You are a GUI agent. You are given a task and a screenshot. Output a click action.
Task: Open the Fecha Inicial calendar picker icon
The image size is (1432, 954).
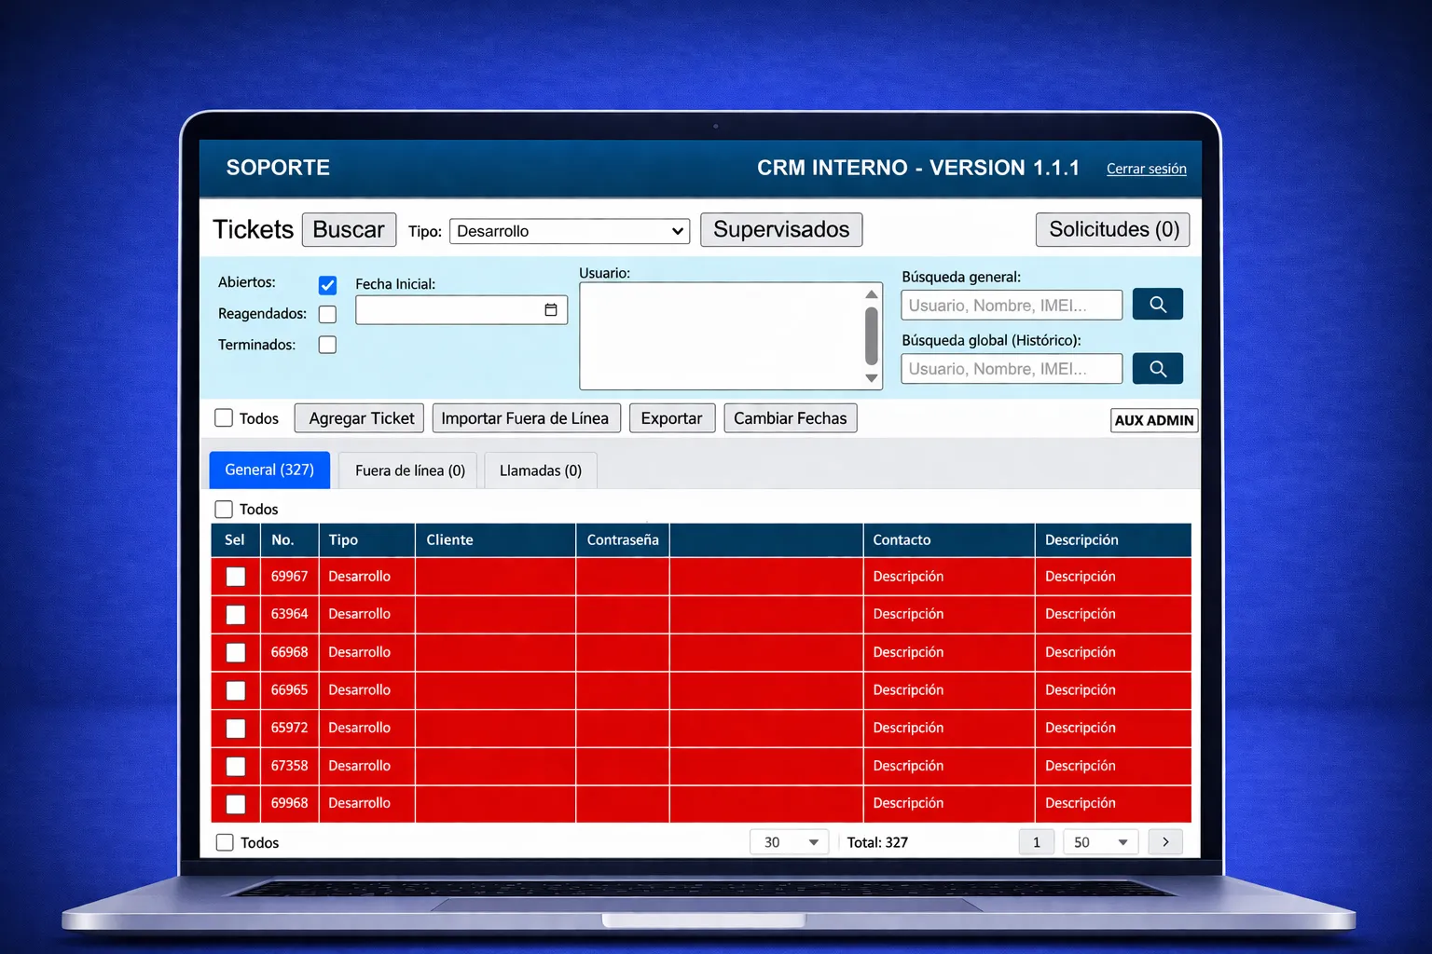[551, 310]
